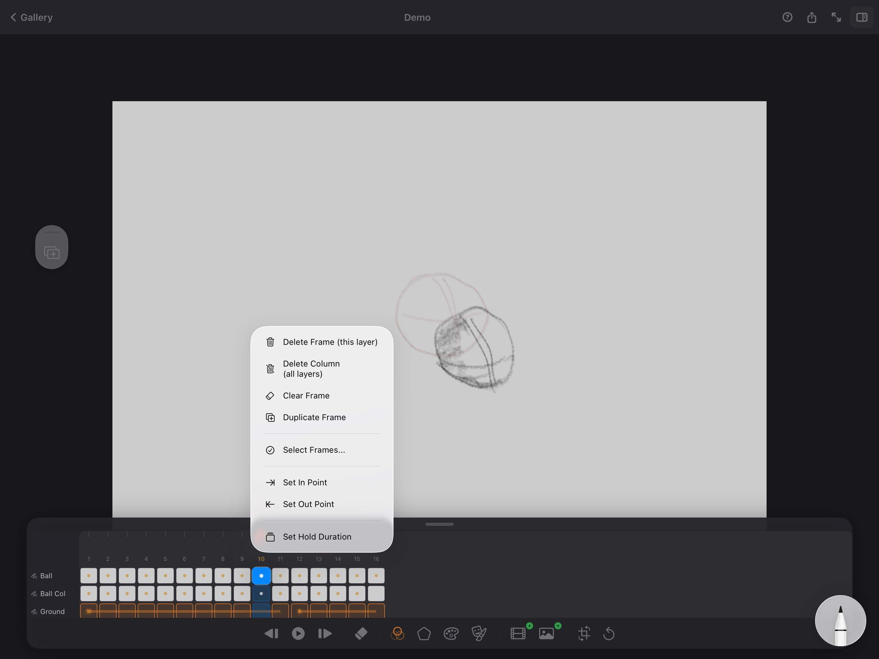Select the eraser tool
Screen dimensions: 879x659
coord(361,633)
